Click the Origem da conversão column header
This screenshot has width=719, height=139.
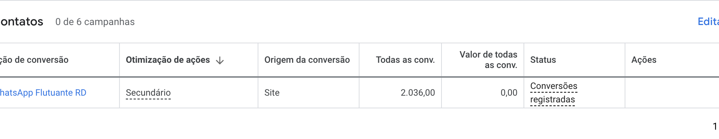[307, 60]
